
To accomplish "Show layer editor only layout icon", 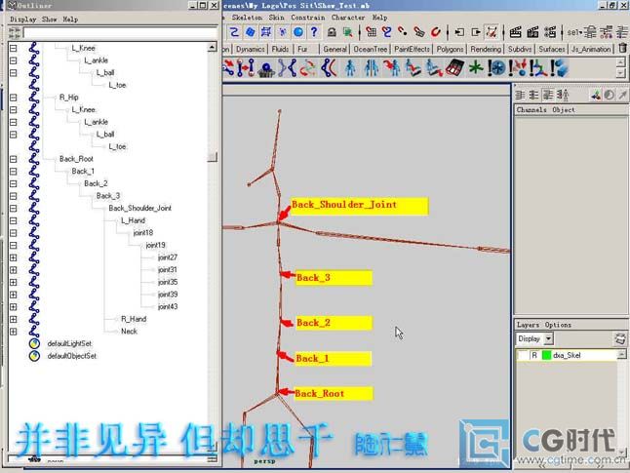I will click(x=534, y=95).
